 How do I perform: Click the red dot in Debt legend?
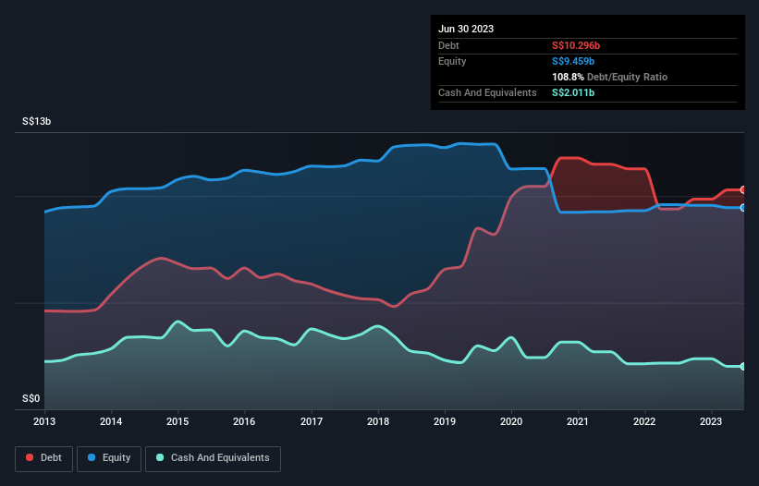click(x=30, y=457)
